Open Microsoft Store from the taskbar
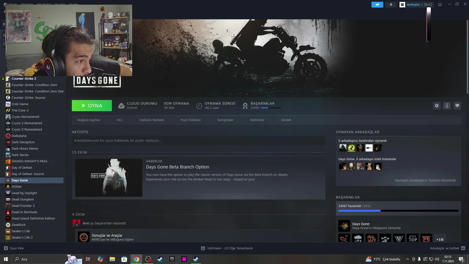Image resolution: width=469 pixels, height=264 pixels. 124,259
